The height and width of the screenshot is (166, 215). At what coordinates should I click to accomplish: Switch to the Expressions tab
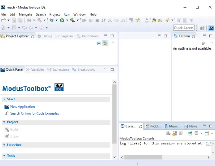(58, 70)
